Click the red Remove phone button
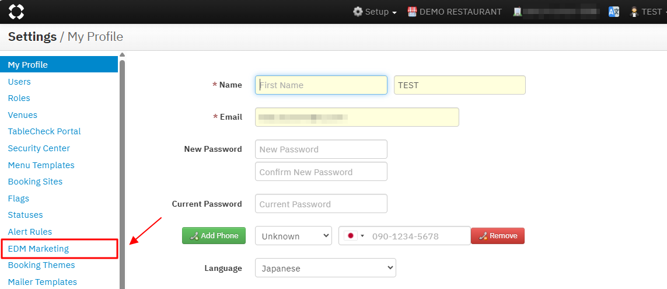 click(x=498, y=236)
